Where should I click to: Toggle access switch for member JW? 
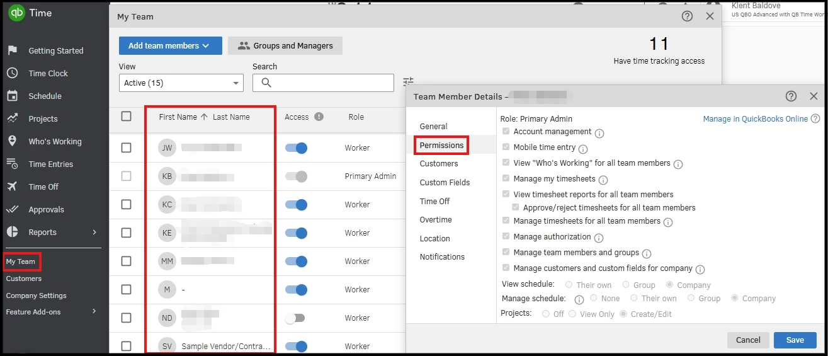point(296,148)
